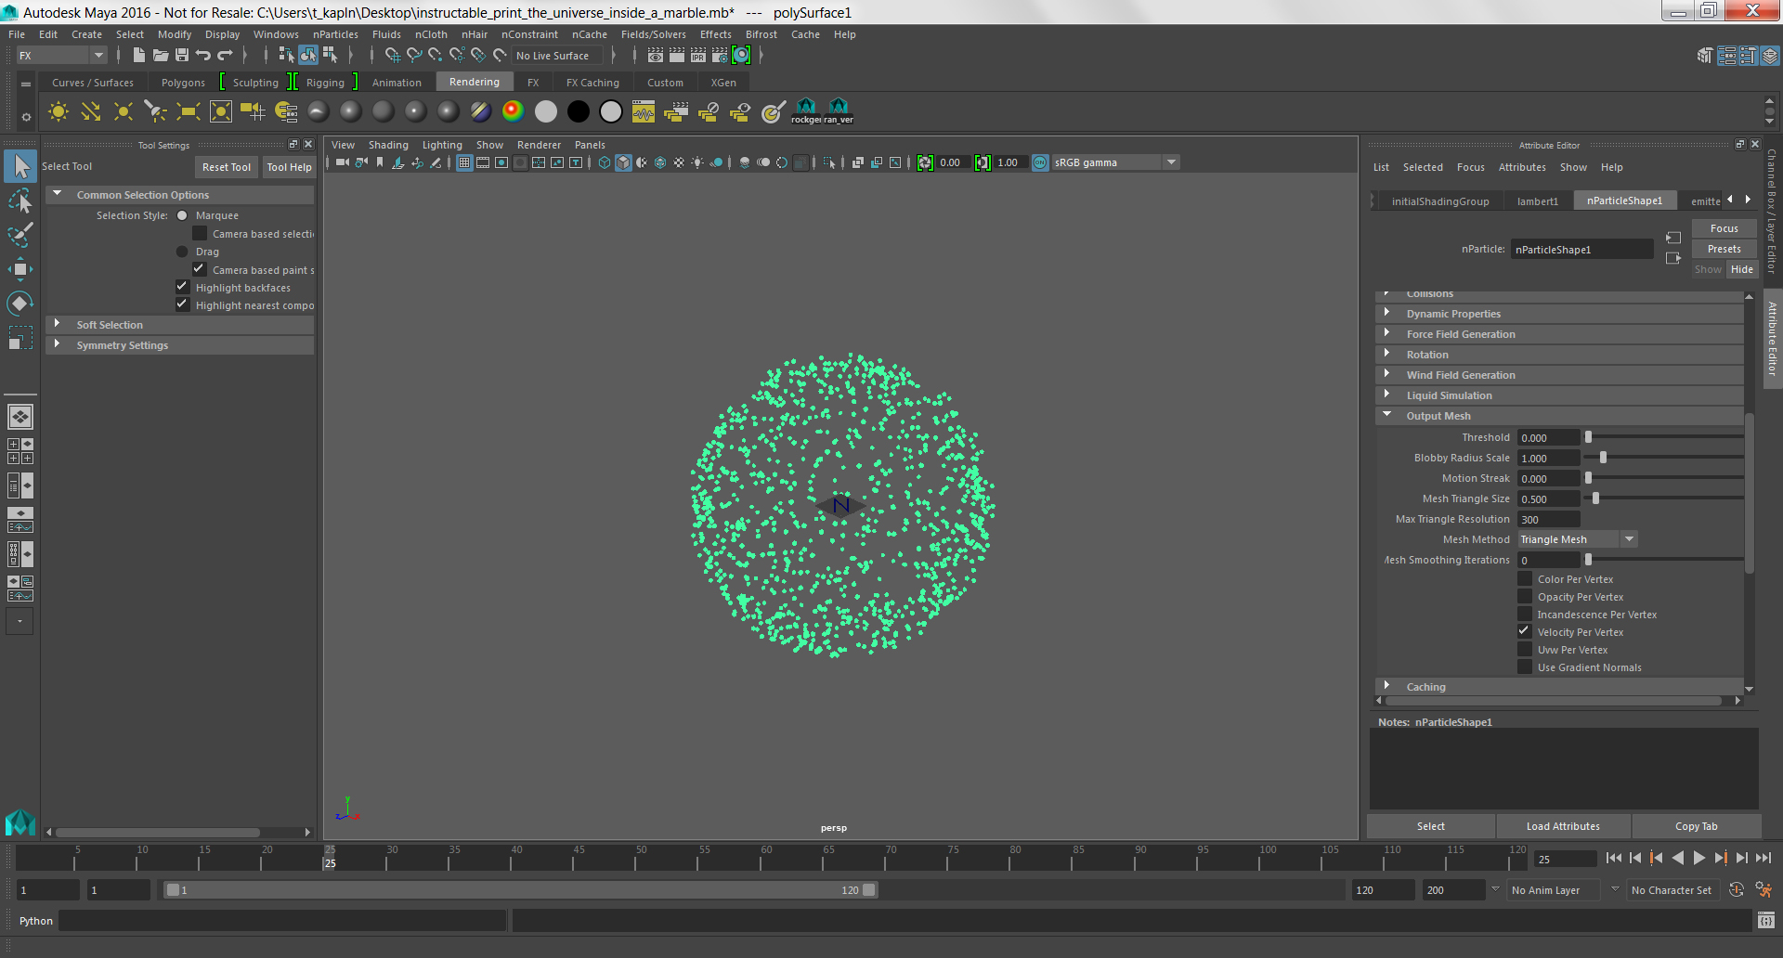Image resolution: width=1783 pixels, height=958 pixels.
Task: Open the Fields/Solvers menu
Action: coord(654,34)
